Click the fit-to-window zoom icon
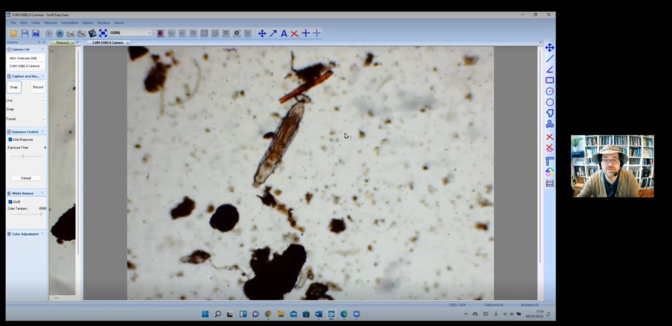The height and width of the screenshot is (326, 672). click(x=103, y=33)
